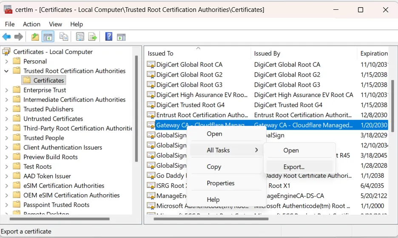Expand the Enterprise Trust node
Viewport: 398px width, 238px height.
point(7,90)
